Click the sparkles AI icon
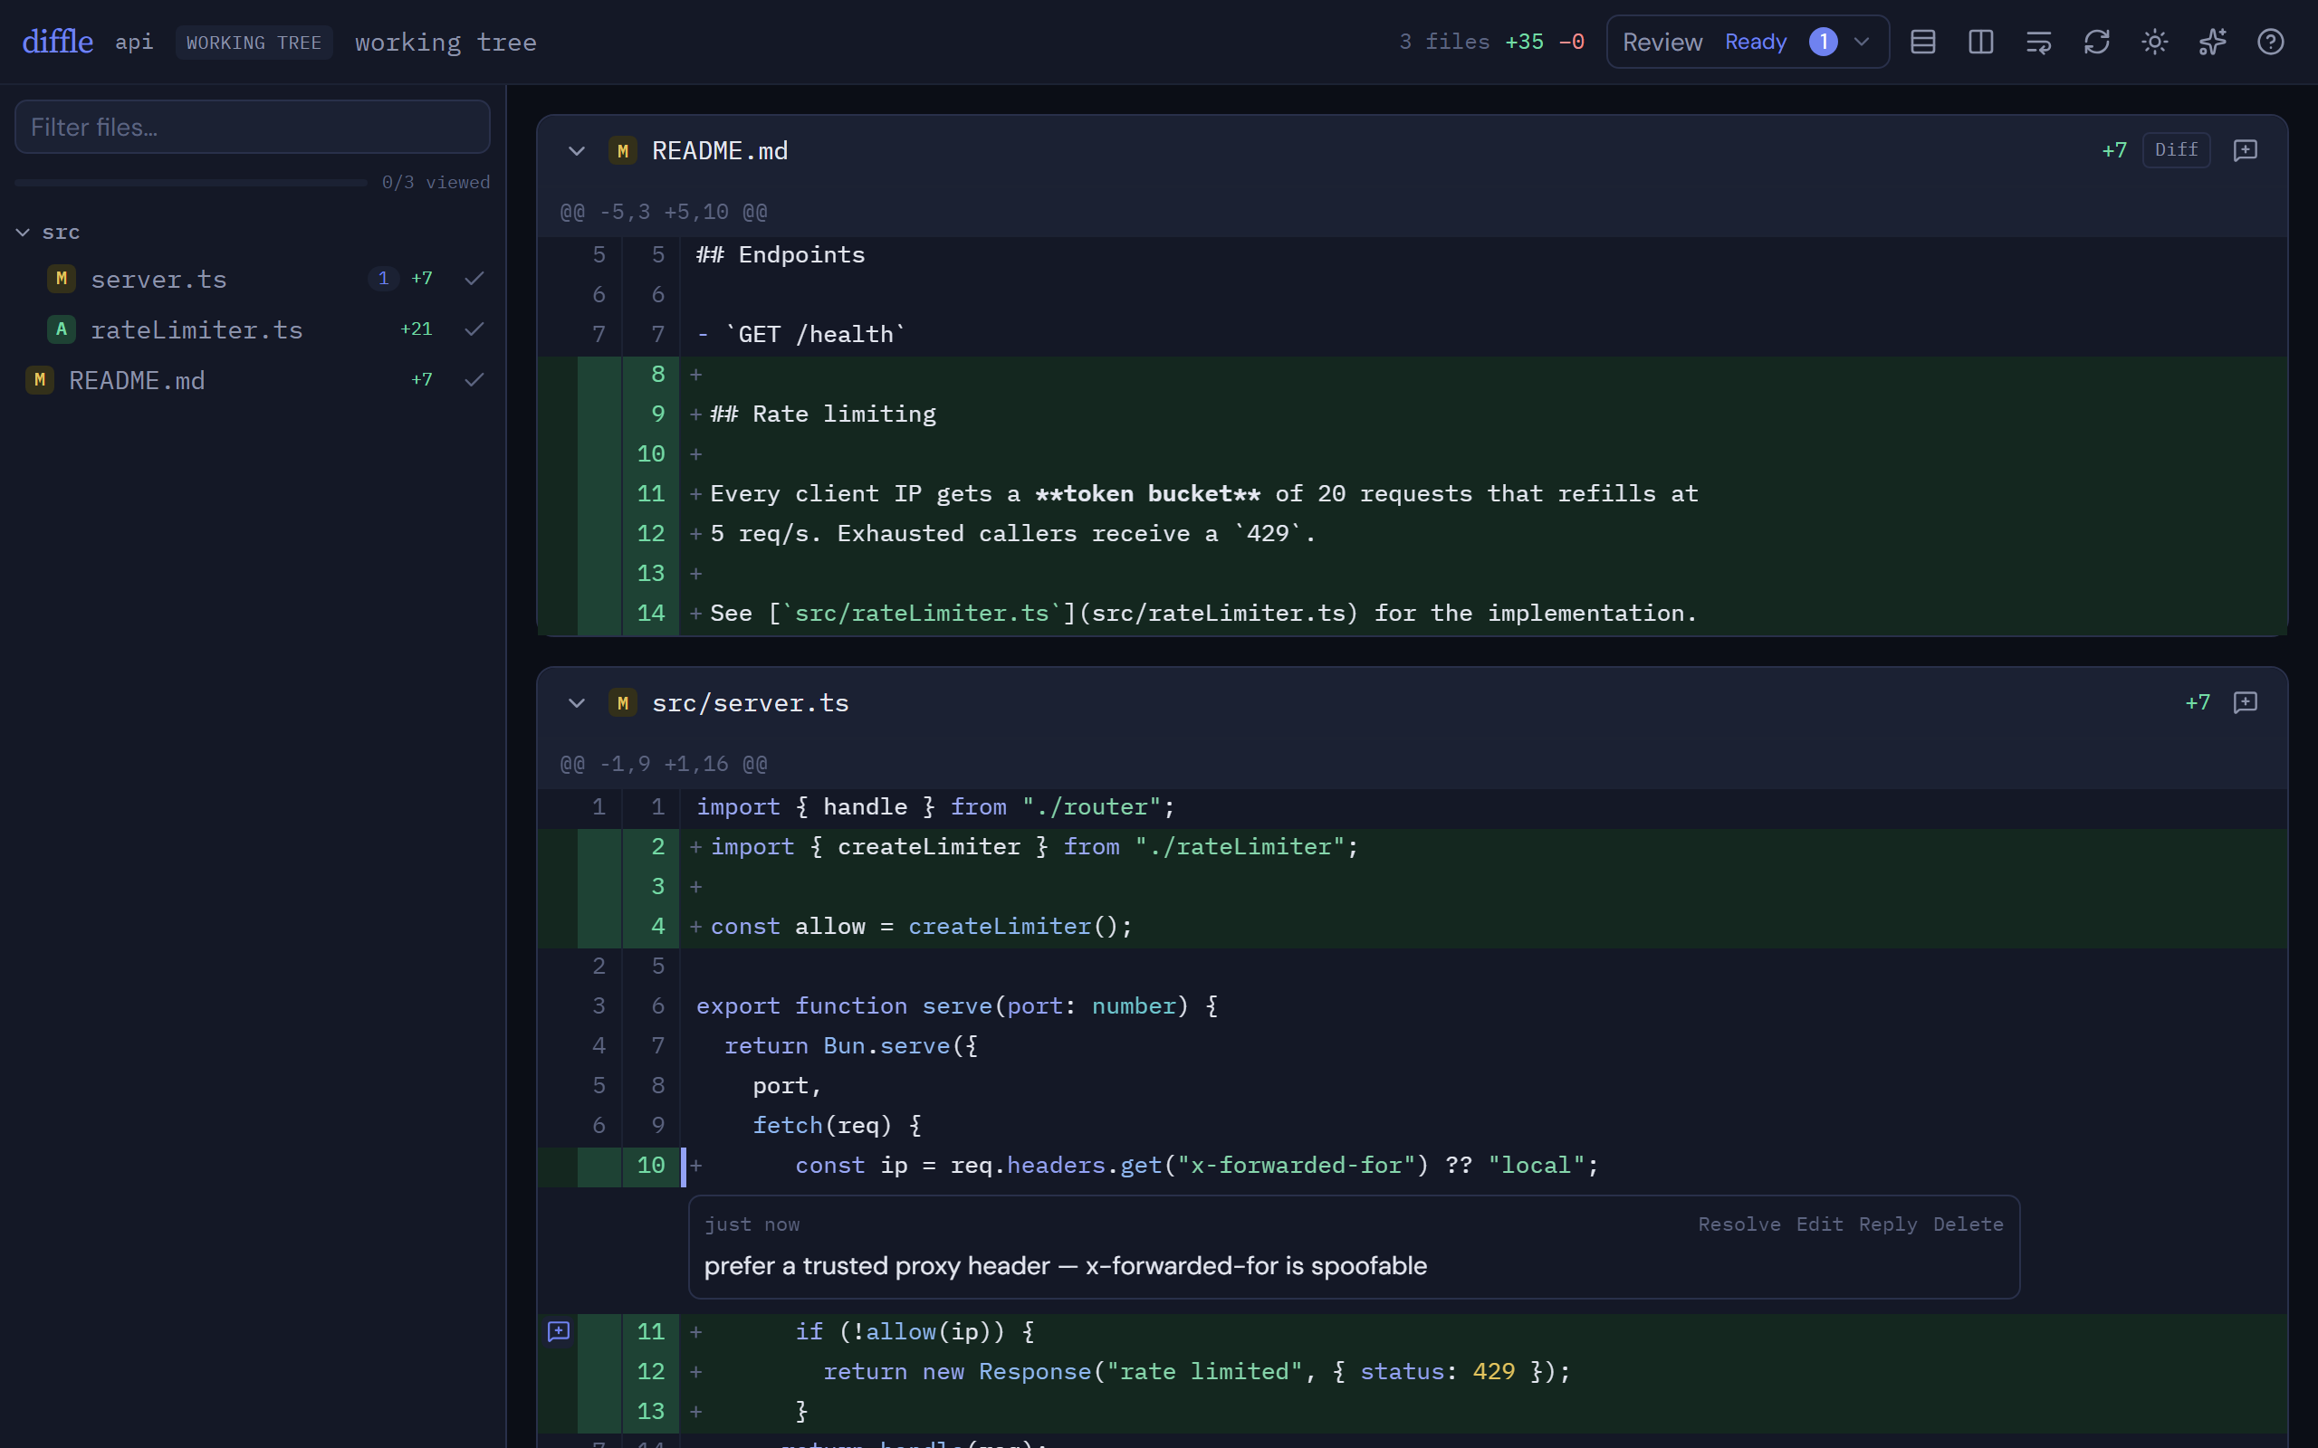This screenshot has width=2318, height=1448. point(2213,43)
